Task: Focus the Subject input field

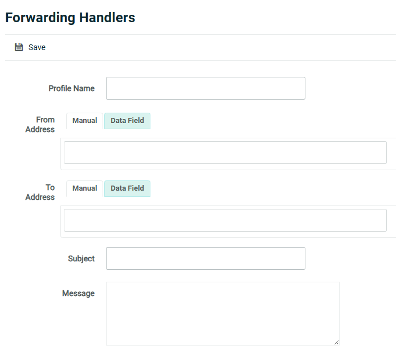Action: click(x=205, y=258)
